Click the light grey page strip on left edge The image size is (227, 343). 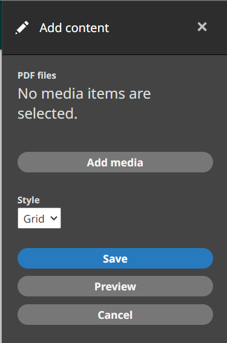point(1,197)
